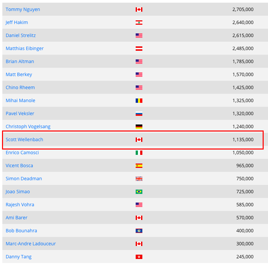Screen dimensions: 268x268
Task: Open the Marc-Andre Ladouceur link
Action: click(31, 244)
